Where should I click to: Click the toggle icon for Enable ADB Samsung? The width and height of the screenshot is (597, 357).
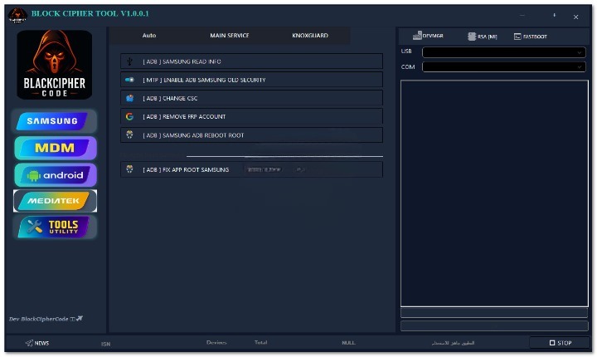tap(129, 80)
